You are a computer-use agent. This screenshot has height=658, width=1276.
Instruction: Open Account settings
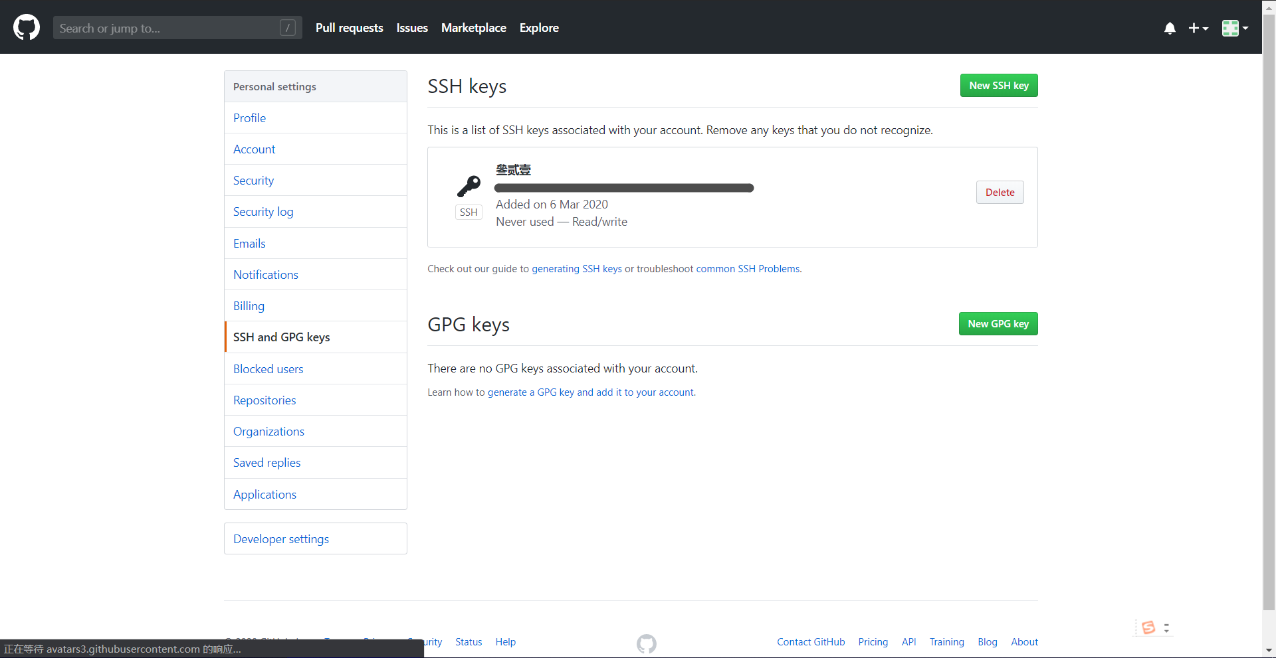click(316, 149)
